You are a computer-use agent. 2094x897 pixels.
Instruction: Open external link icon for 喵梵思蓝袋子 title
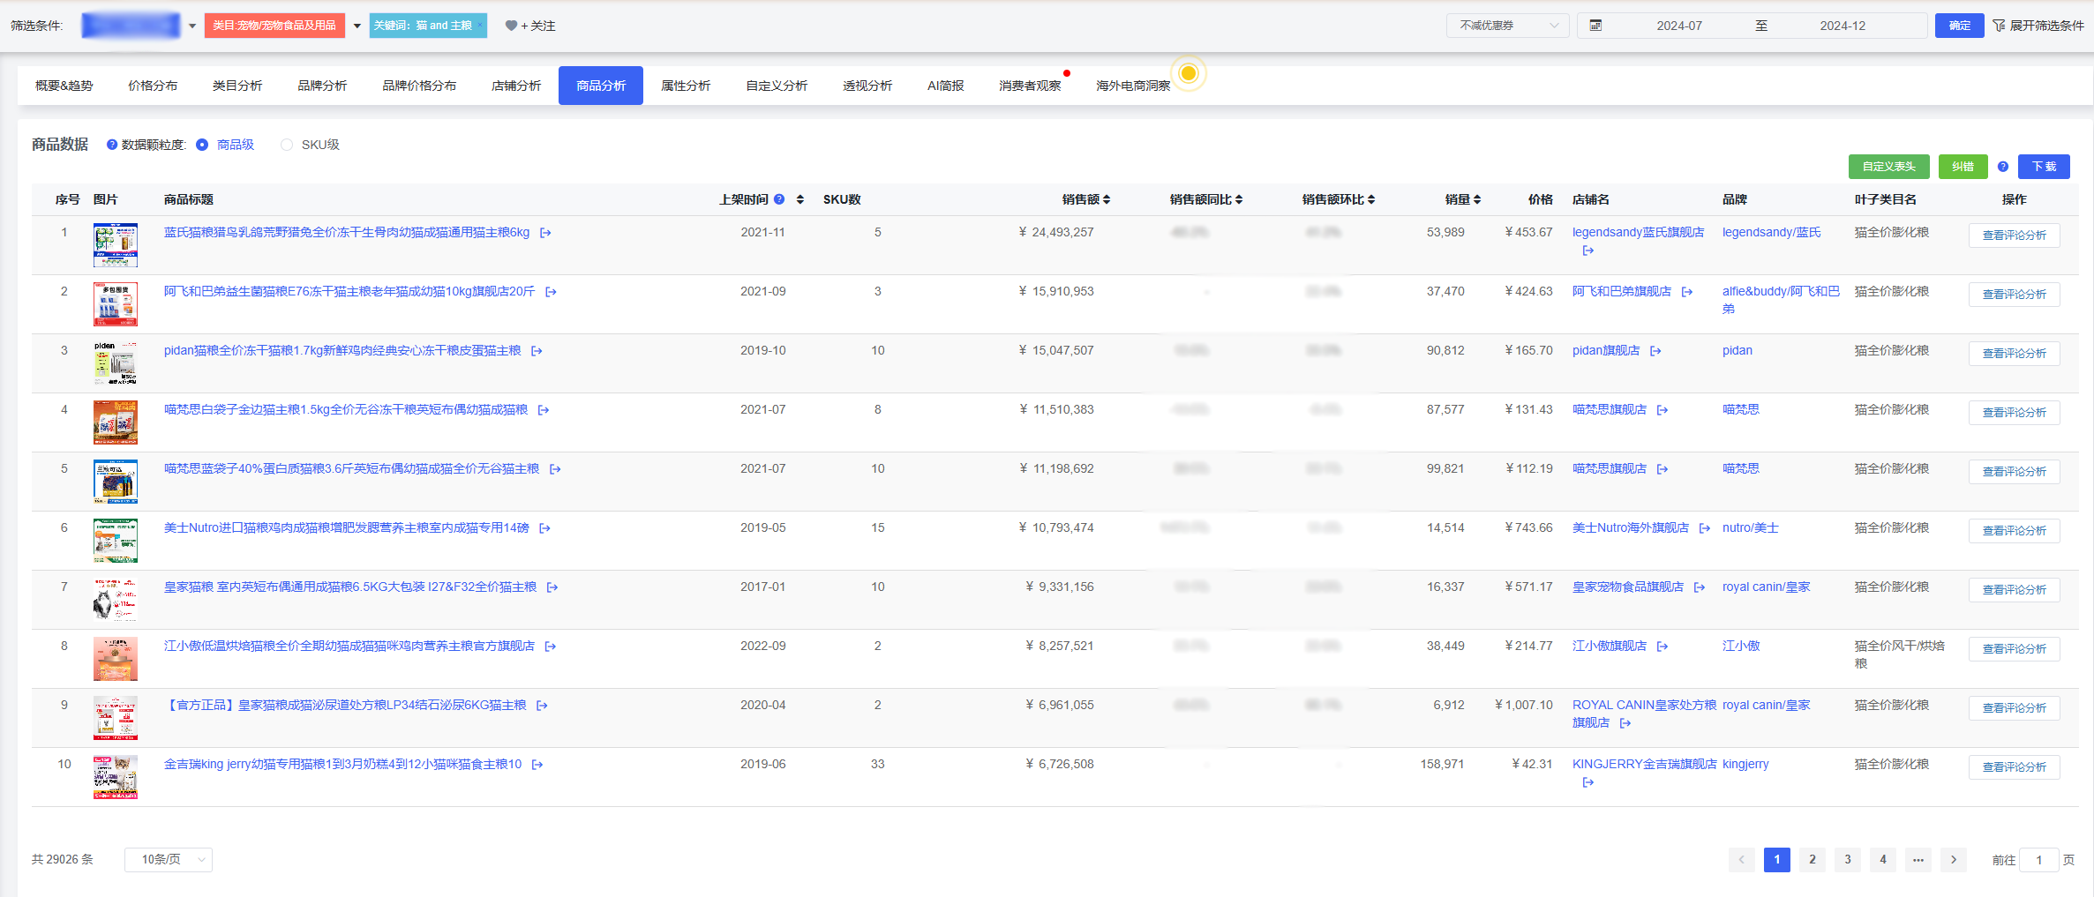[555, 469]
